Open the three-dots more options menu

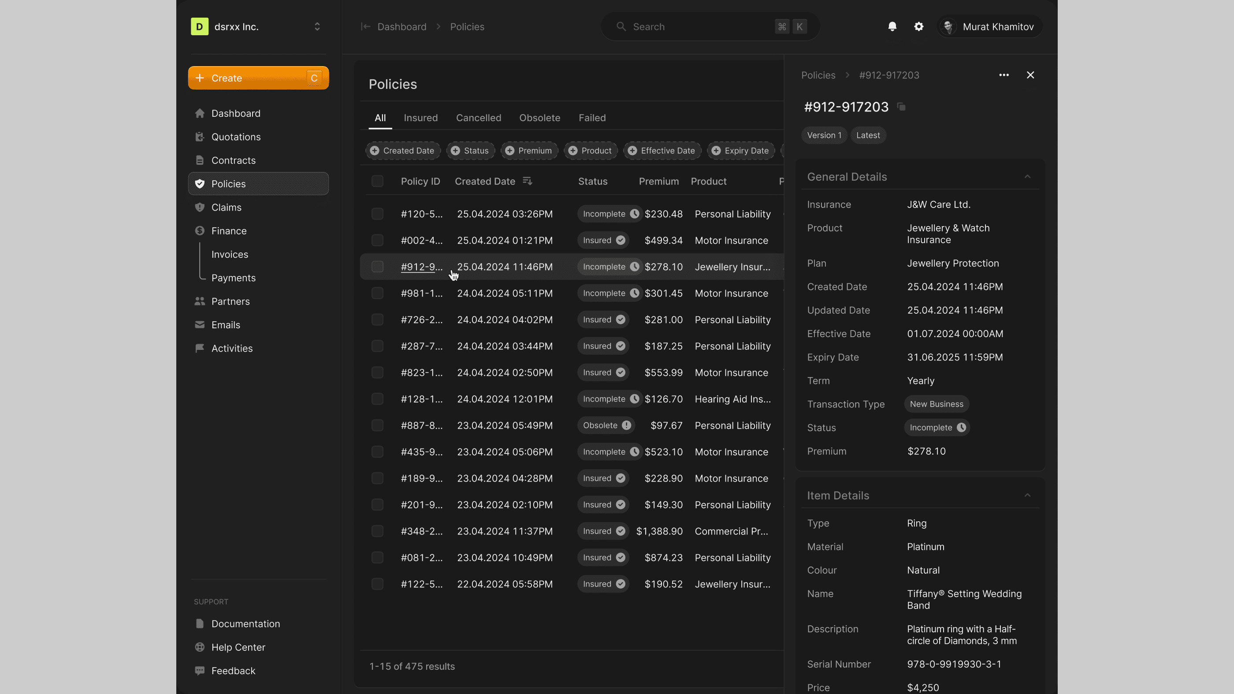coord(1004,75)
